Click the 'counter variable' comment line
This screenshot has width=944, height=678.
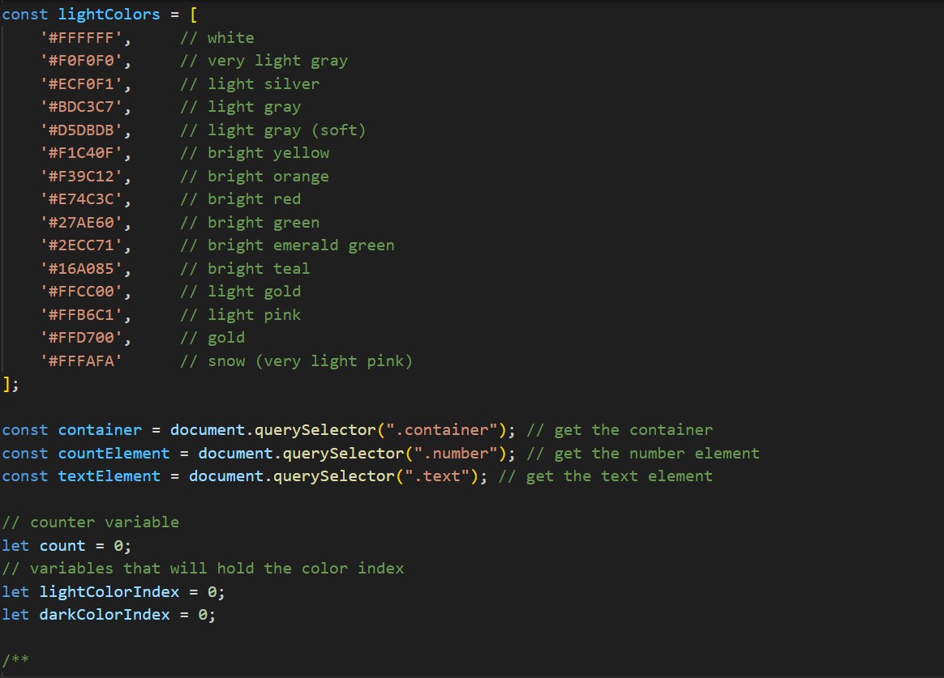91,522
